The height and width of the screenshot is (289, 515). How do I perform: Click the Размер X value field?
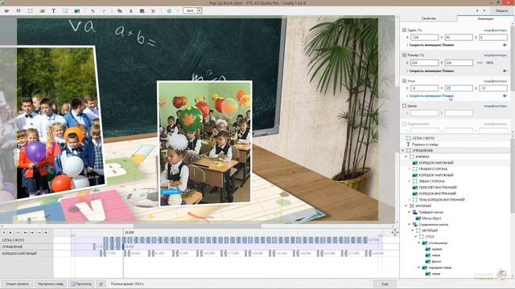pos(424,63)
